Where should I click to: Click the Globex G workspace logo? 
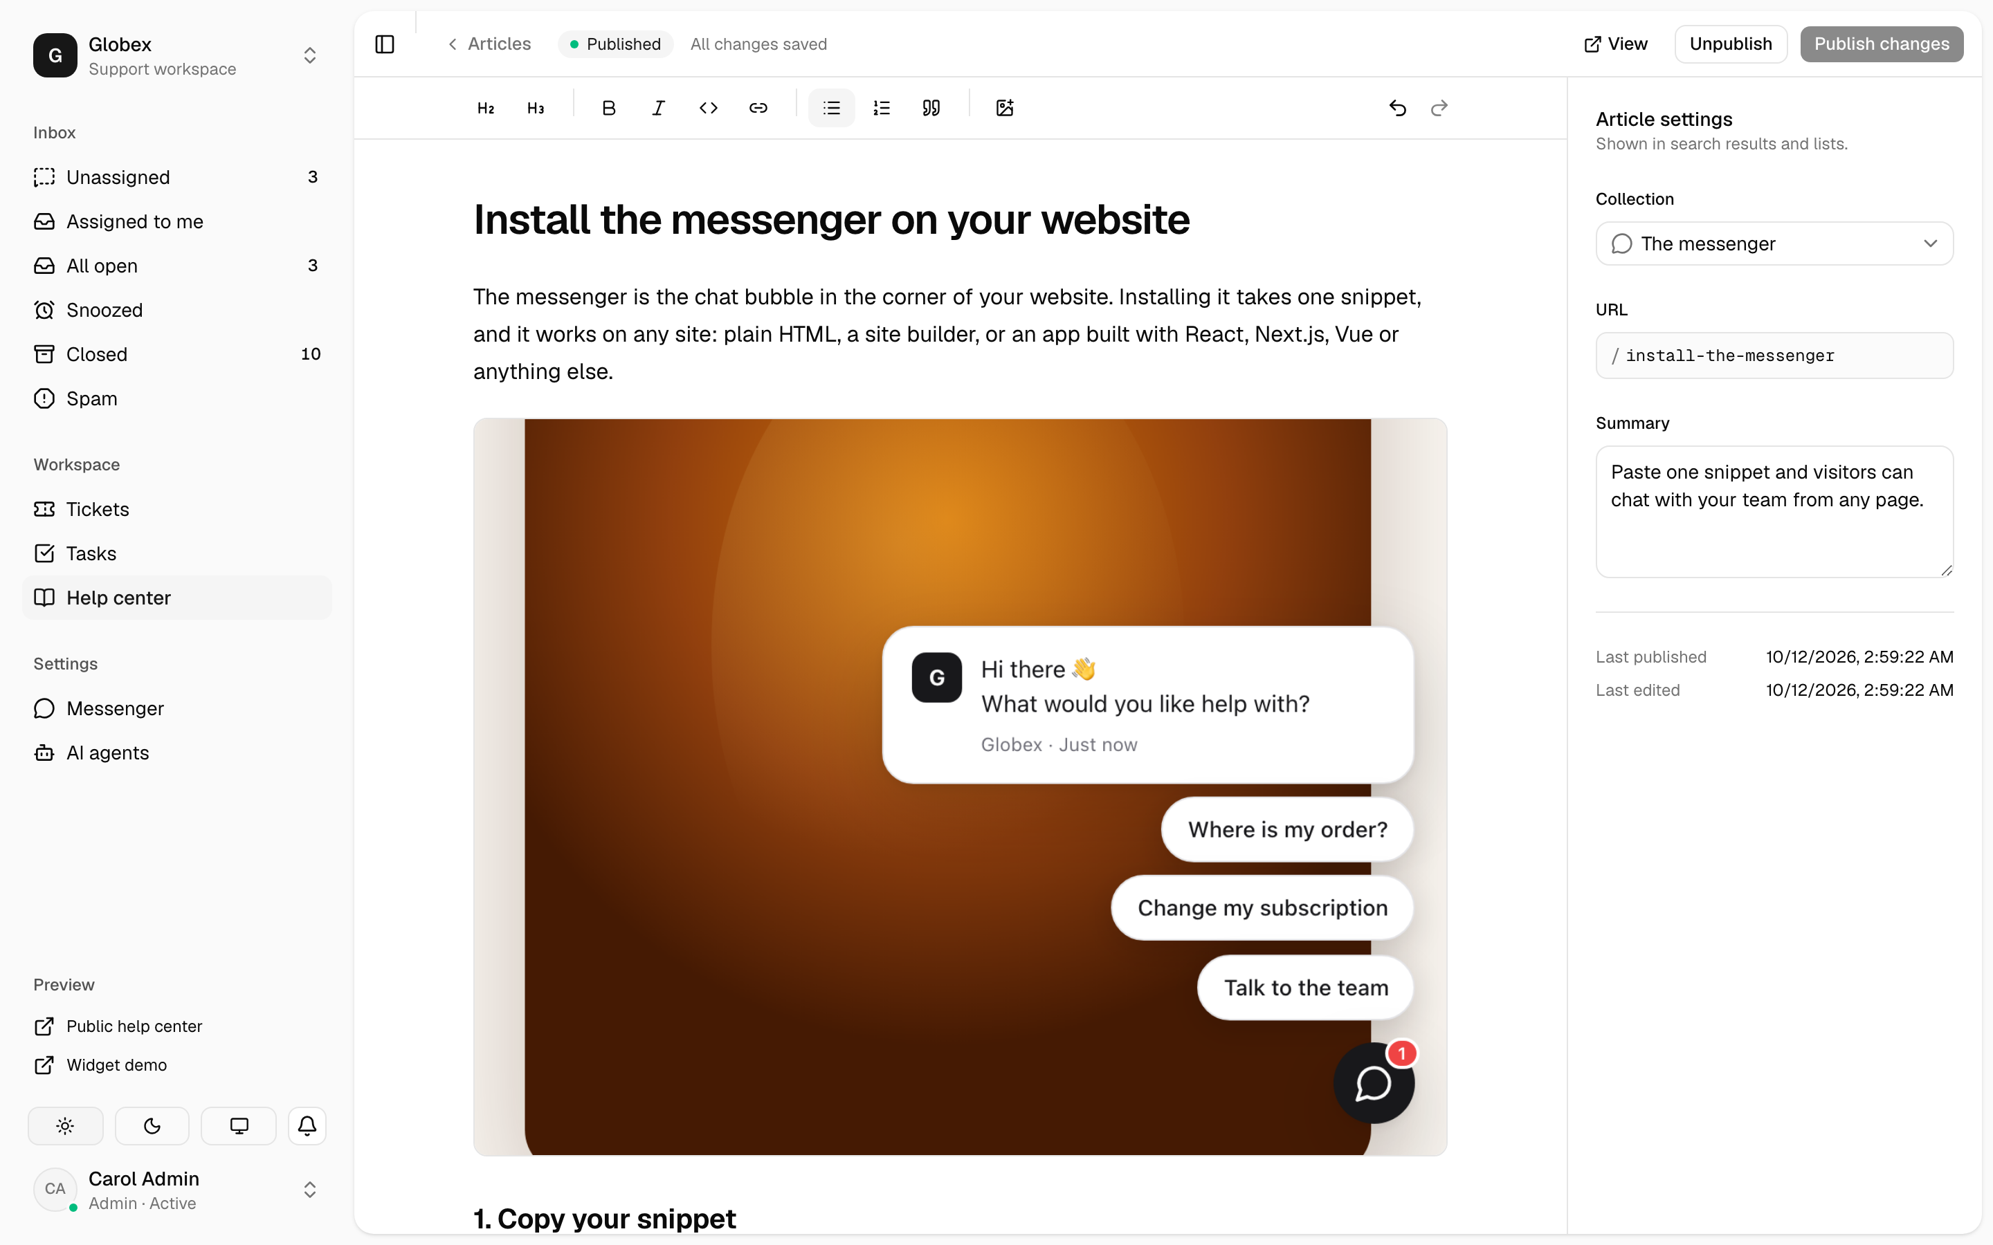tap(55, 55)
